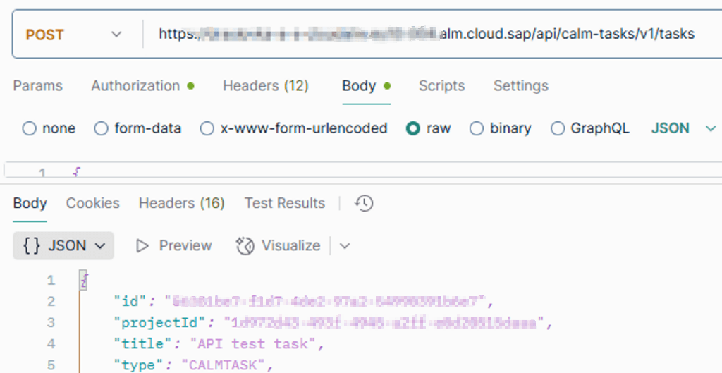
Task: Click the request URL input field
Action: (433, 34)
